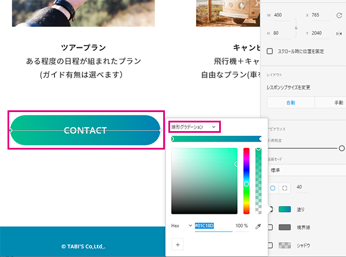The height and width of the screenshot is (257, 346).
Task: Pick a color with the eyedropper tool
Action: (x=258, y=226)
